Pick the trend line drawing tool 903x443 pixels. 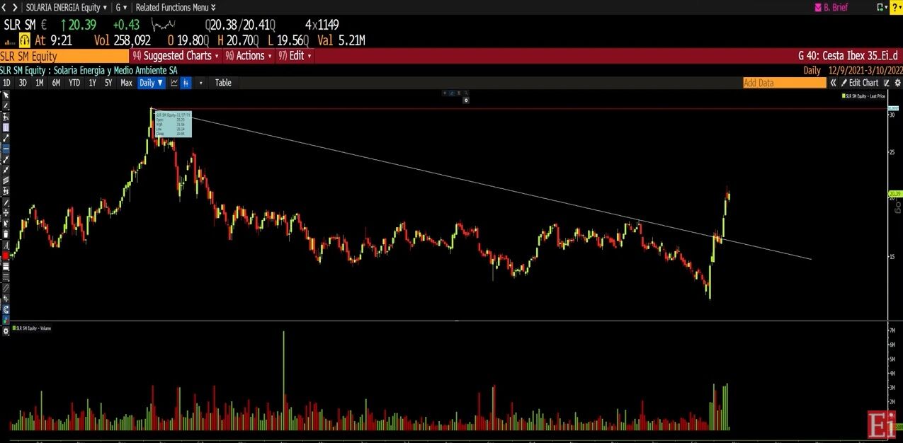pos(6,138)
